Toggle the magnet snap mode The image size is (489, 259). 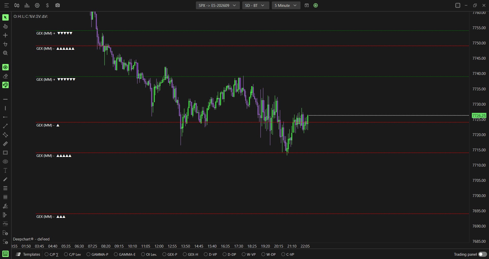pos(5,85)
